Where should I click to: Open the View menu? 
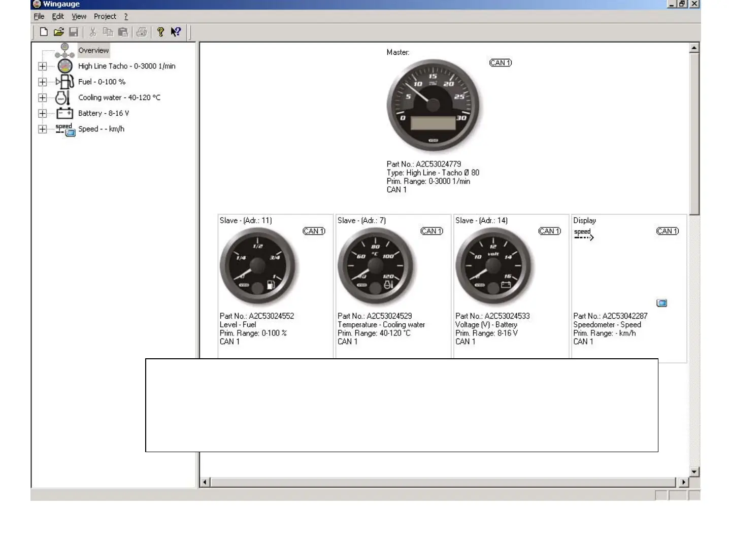[x=79, y=16]
